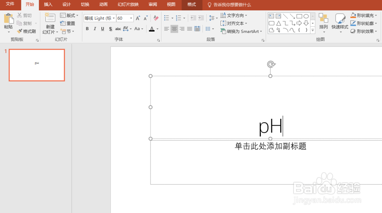Open the 排列 Arrange button

(324, 23)
